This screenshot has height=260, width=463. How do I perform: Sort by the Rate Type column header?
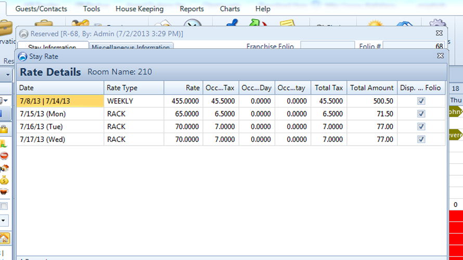pyautogui.click(x=134, y=88)
